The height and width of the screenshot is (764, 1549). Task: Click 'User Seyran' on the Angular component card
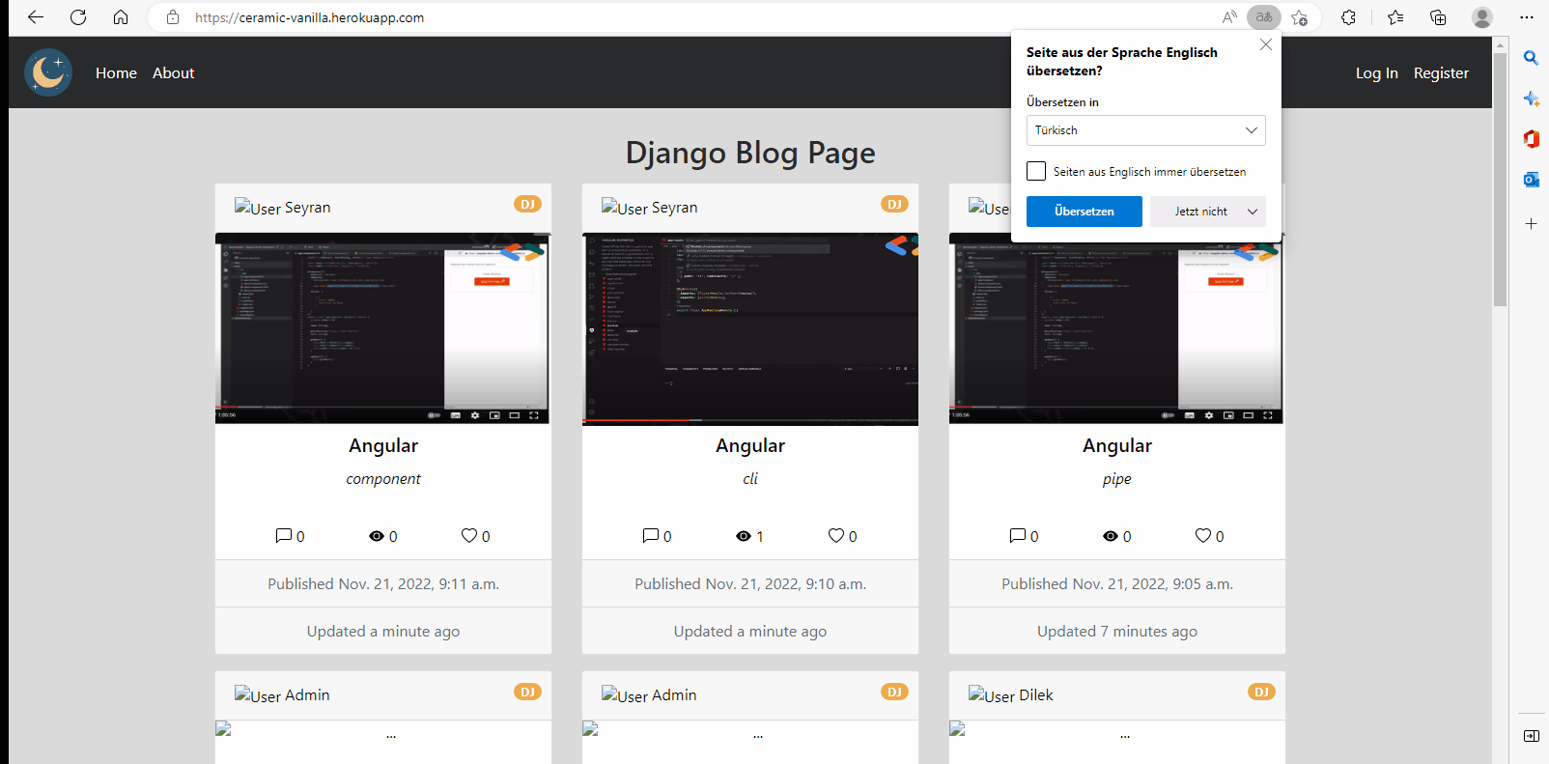(283, 208)
